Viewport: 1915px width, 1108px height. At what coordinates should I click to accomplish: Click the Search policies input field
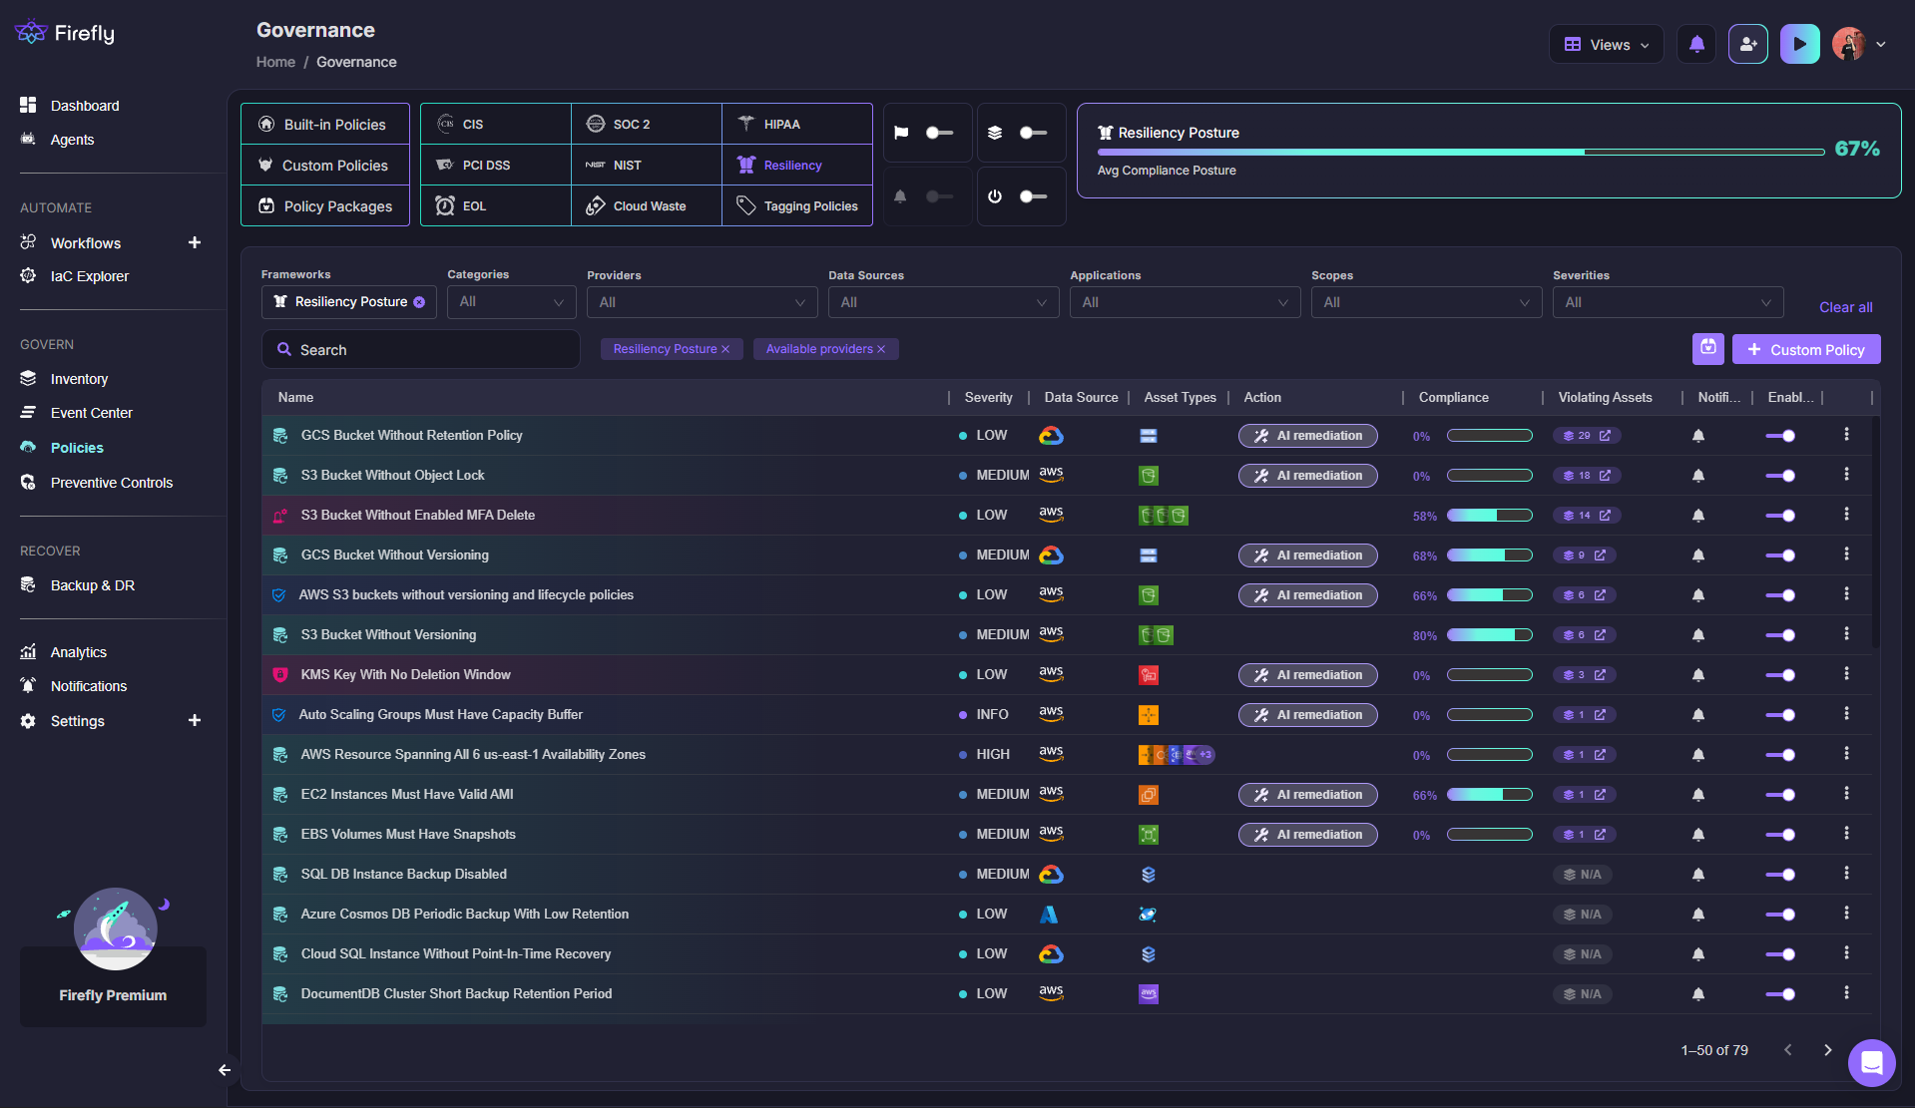click(421, 349)
